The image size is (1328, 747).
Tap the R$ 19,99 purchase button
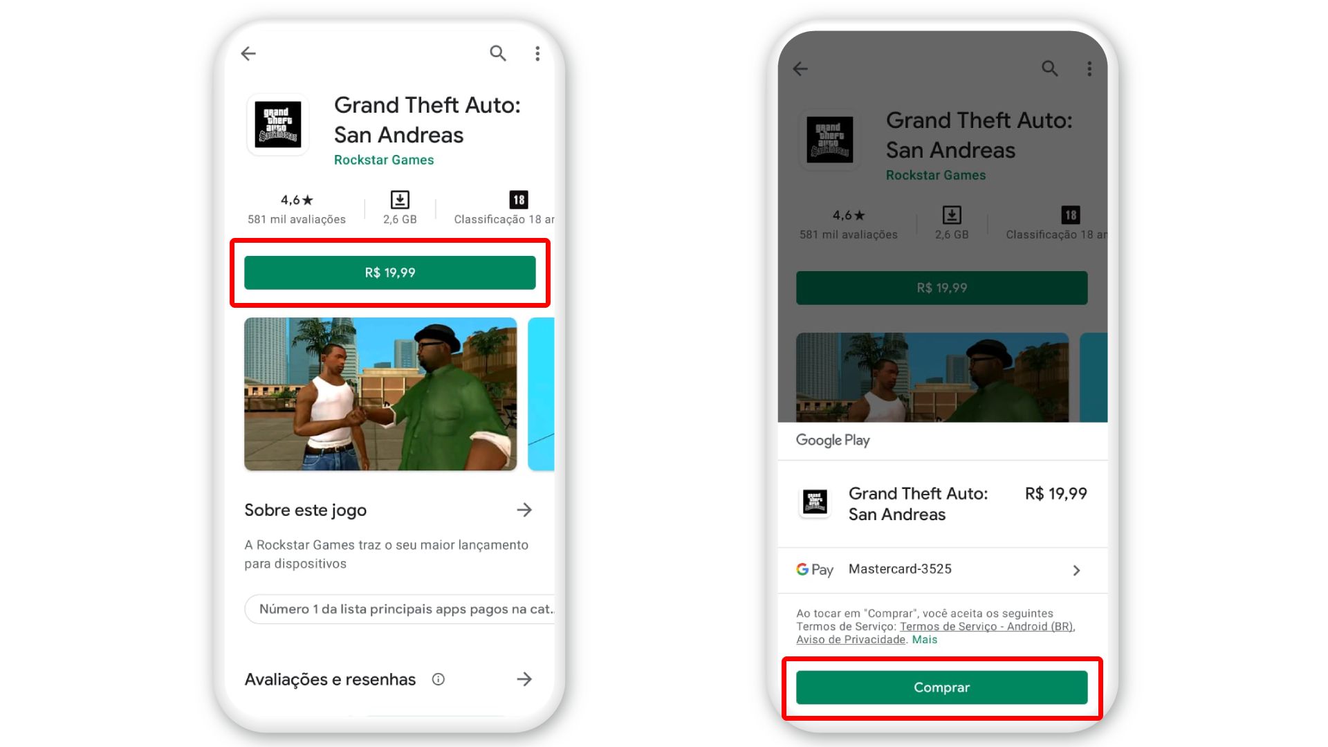(x=389, y=272)
